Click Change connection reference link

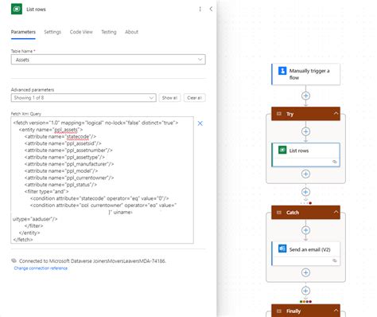tap(41, 268)
